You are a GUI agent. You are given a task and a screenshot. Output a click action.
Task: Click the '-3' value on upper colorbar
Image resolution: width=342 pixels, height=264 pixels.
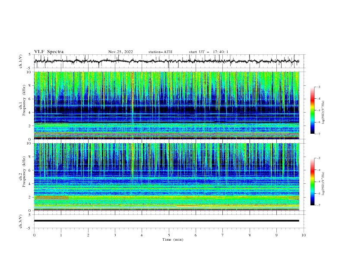[x=318, y=87]
